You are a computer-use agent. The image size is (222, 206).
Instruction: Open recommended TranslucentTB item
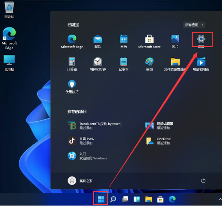point(95,125)
